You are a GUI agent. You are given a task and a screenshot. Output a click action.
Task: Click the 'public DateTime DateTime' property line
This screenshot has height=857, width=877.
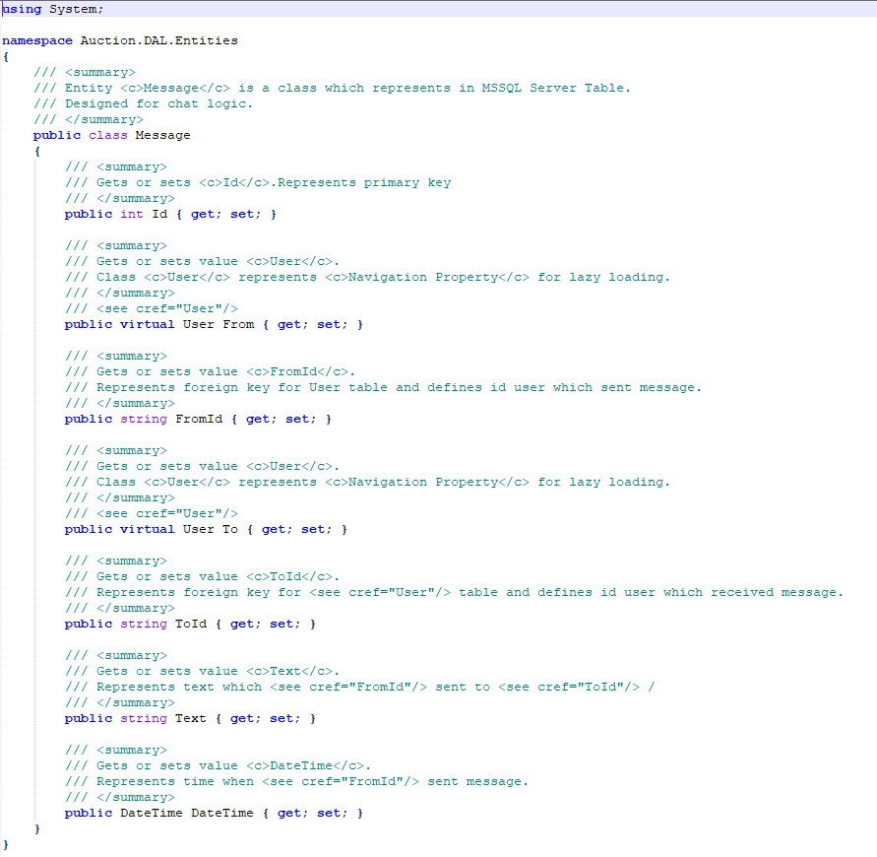(213, 813)
